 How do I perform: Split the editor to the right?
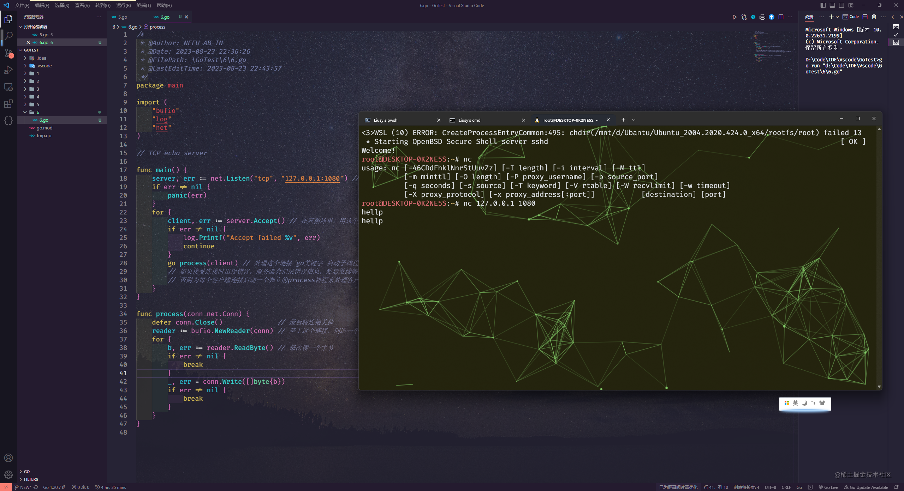(x=781, y=17)
